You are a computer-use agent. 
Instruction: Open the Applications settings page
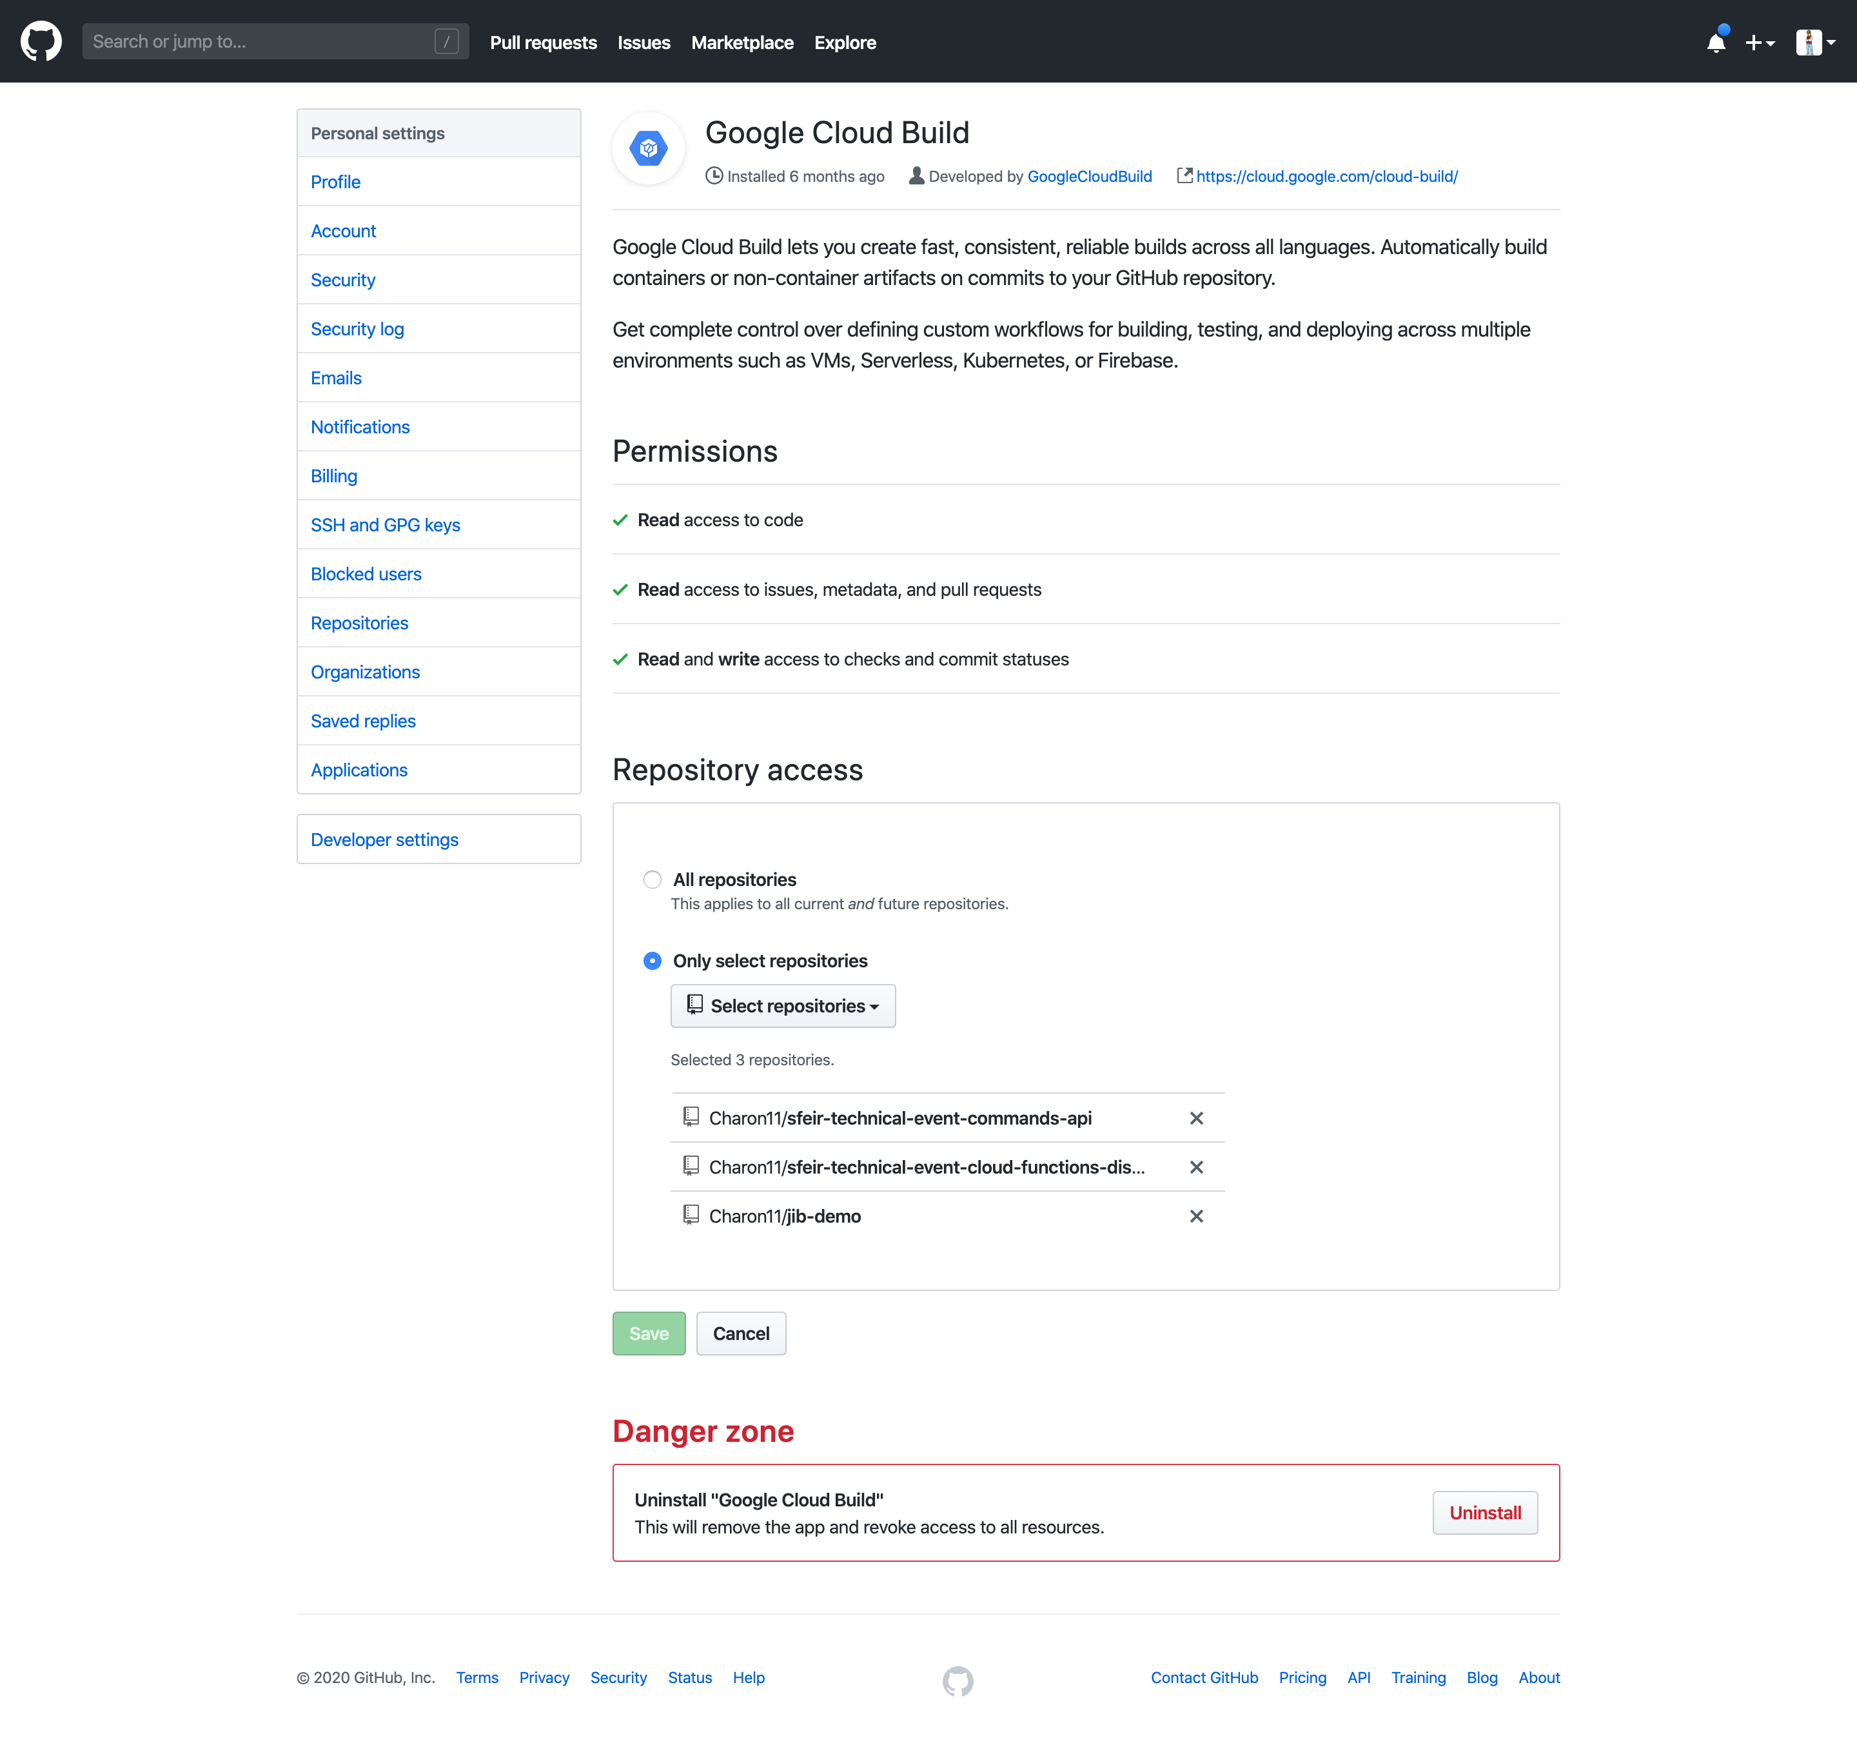439,770
